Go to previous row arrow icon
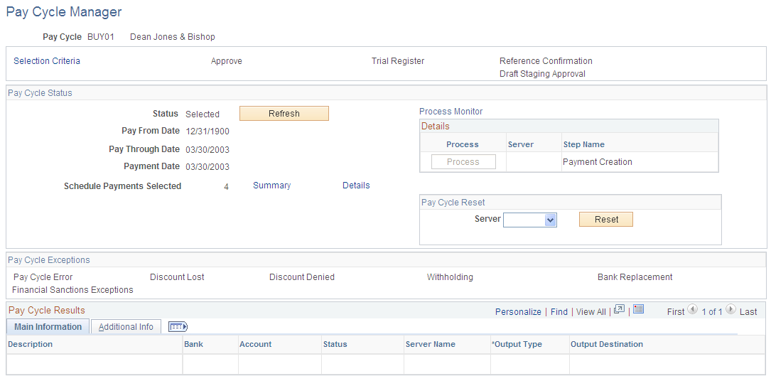This screenshot has height=381, width=771. click(692, 309)
